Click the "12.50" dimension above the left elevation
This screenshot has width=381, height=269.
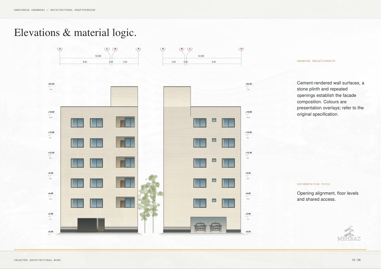click(98, 56)
